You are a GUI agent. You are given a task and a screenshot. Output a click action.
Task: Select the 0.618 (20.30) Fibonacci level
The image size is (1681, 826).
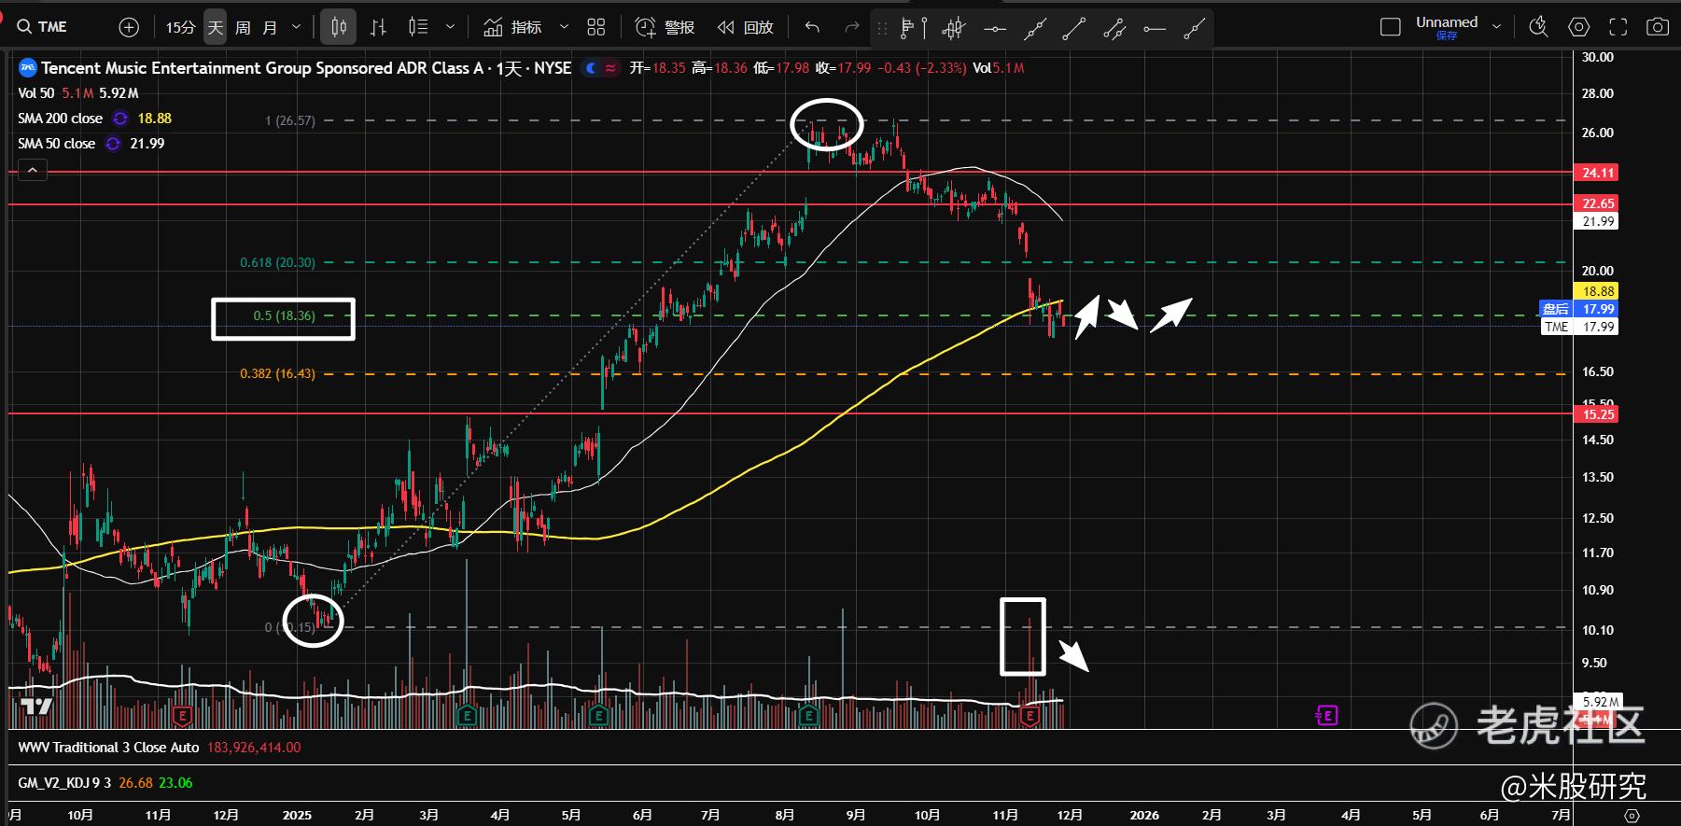click(x=277, y=262)
